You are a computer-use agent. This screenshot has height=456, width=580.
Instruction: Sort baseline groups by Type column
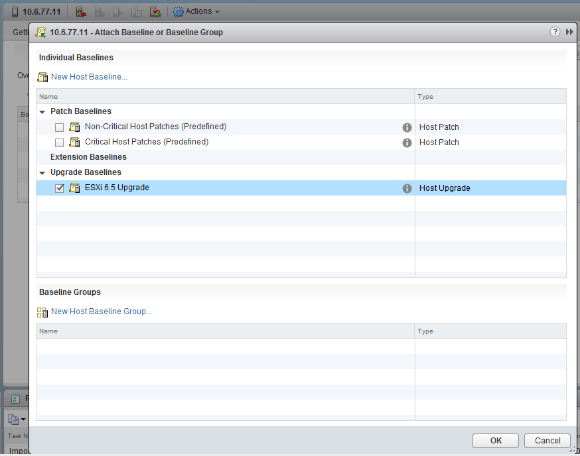tap(490, 331)
